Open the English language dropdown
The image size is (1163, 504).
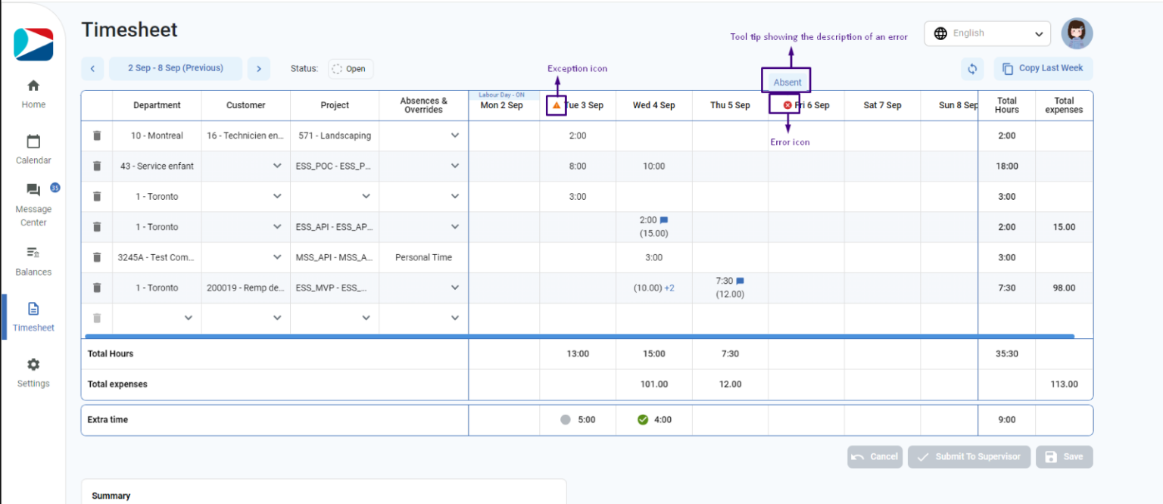tap(987, 33)
